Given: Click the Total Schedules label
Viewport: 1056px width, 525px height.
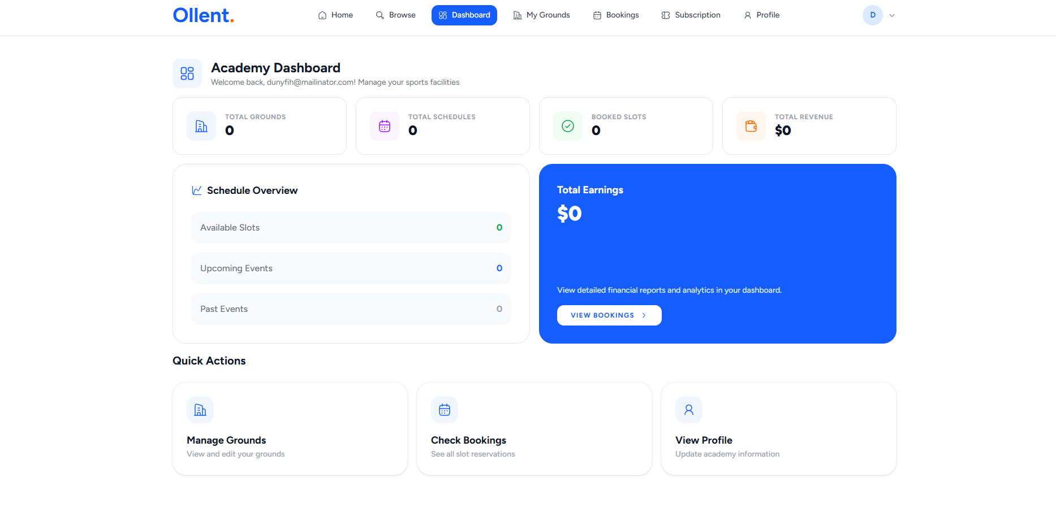Looking at the screenshot, I should pos(442,117).
